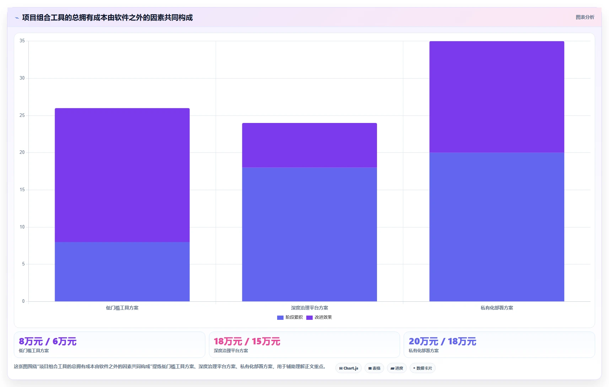The height and width of the screenshot is (387, 609).
Task: Click the x-axis label 私有化部署方案
Action: 497,308
